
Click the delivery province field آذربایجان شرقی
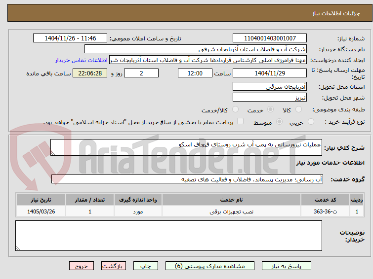(x=270, y=86)
